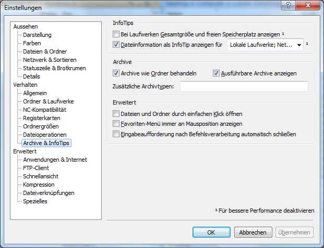Uncheck Dateiinformation als InfoTip anzeigen

tap(116, 45)
